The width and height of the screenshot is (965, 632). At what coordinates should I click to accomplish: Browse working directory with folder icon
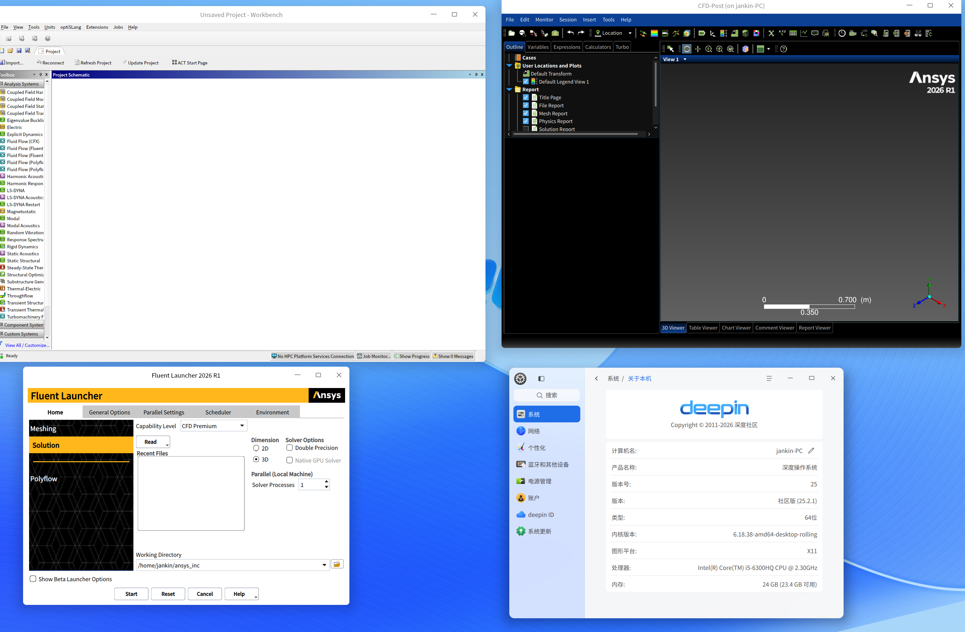[337, 564]
